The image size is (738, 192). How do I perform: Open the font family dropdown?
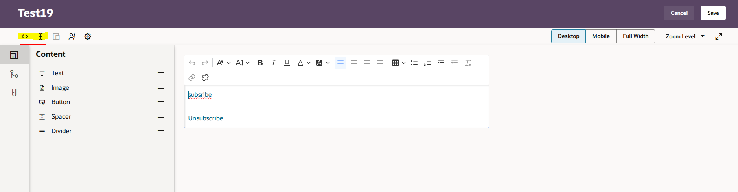[223, 63]
